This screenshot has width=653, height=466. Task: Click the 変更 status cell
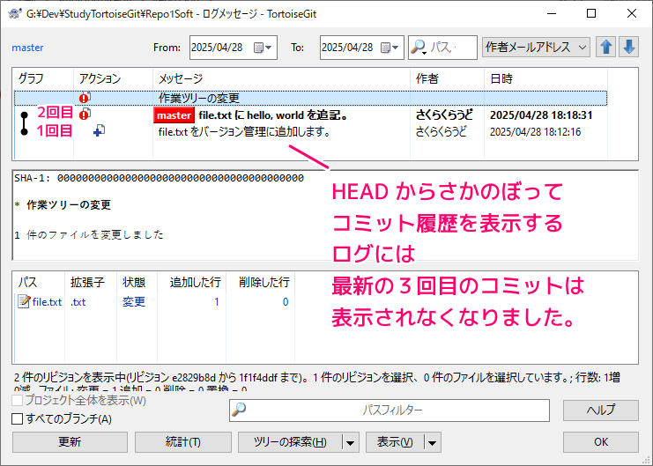pyautogui.click(x=134, y=301)
